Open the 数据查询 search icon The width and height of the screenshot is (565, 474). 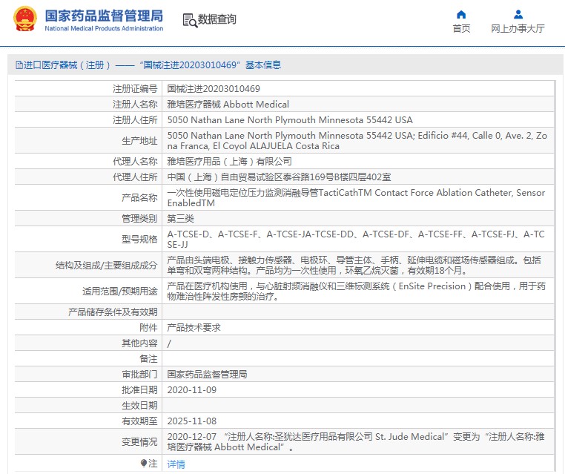(190, 21)
